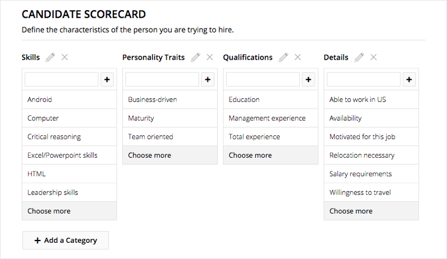The image size is (447, 259).
Task: Delete the Skills category with its X icon
Action: tap(65, 57)
